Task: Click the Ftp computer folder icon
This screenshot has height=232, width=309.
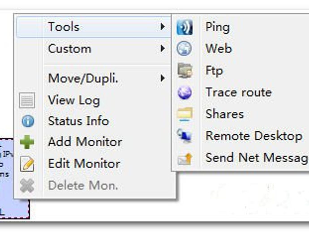Action: tap(185, 70)
